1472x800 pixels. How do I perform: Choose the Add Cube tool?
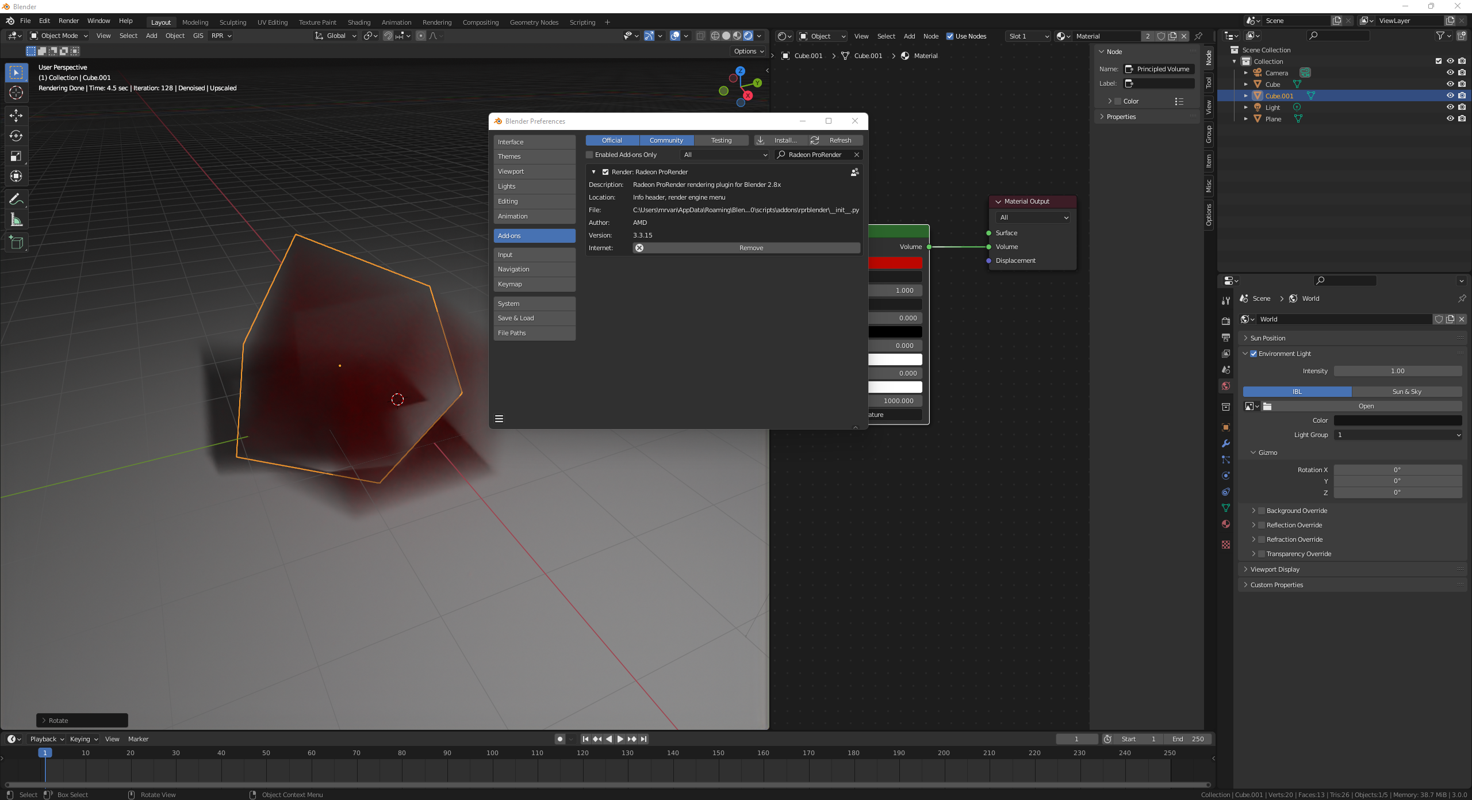pos(16,243)
